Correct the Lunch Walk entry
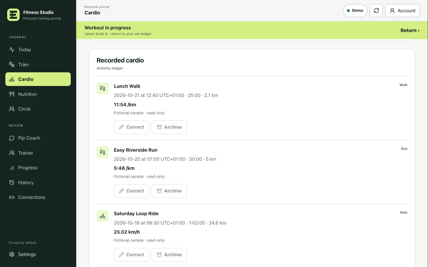Viewport: 428px width, 267px height. click(132, 127)
